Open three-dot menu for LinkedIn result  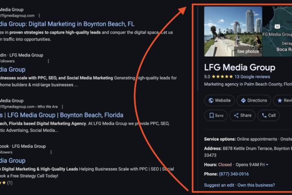[x=48, y=61]
